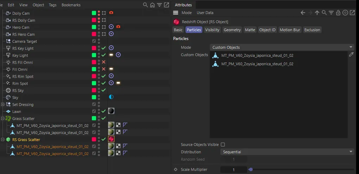Viewport: 359px width, 174px height.
Task: Click the Attributes panel title tab
Action: coord(183,5)
